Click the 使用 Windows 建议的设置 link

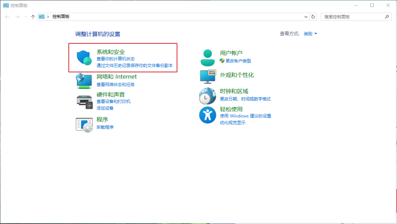coord(245,116)
